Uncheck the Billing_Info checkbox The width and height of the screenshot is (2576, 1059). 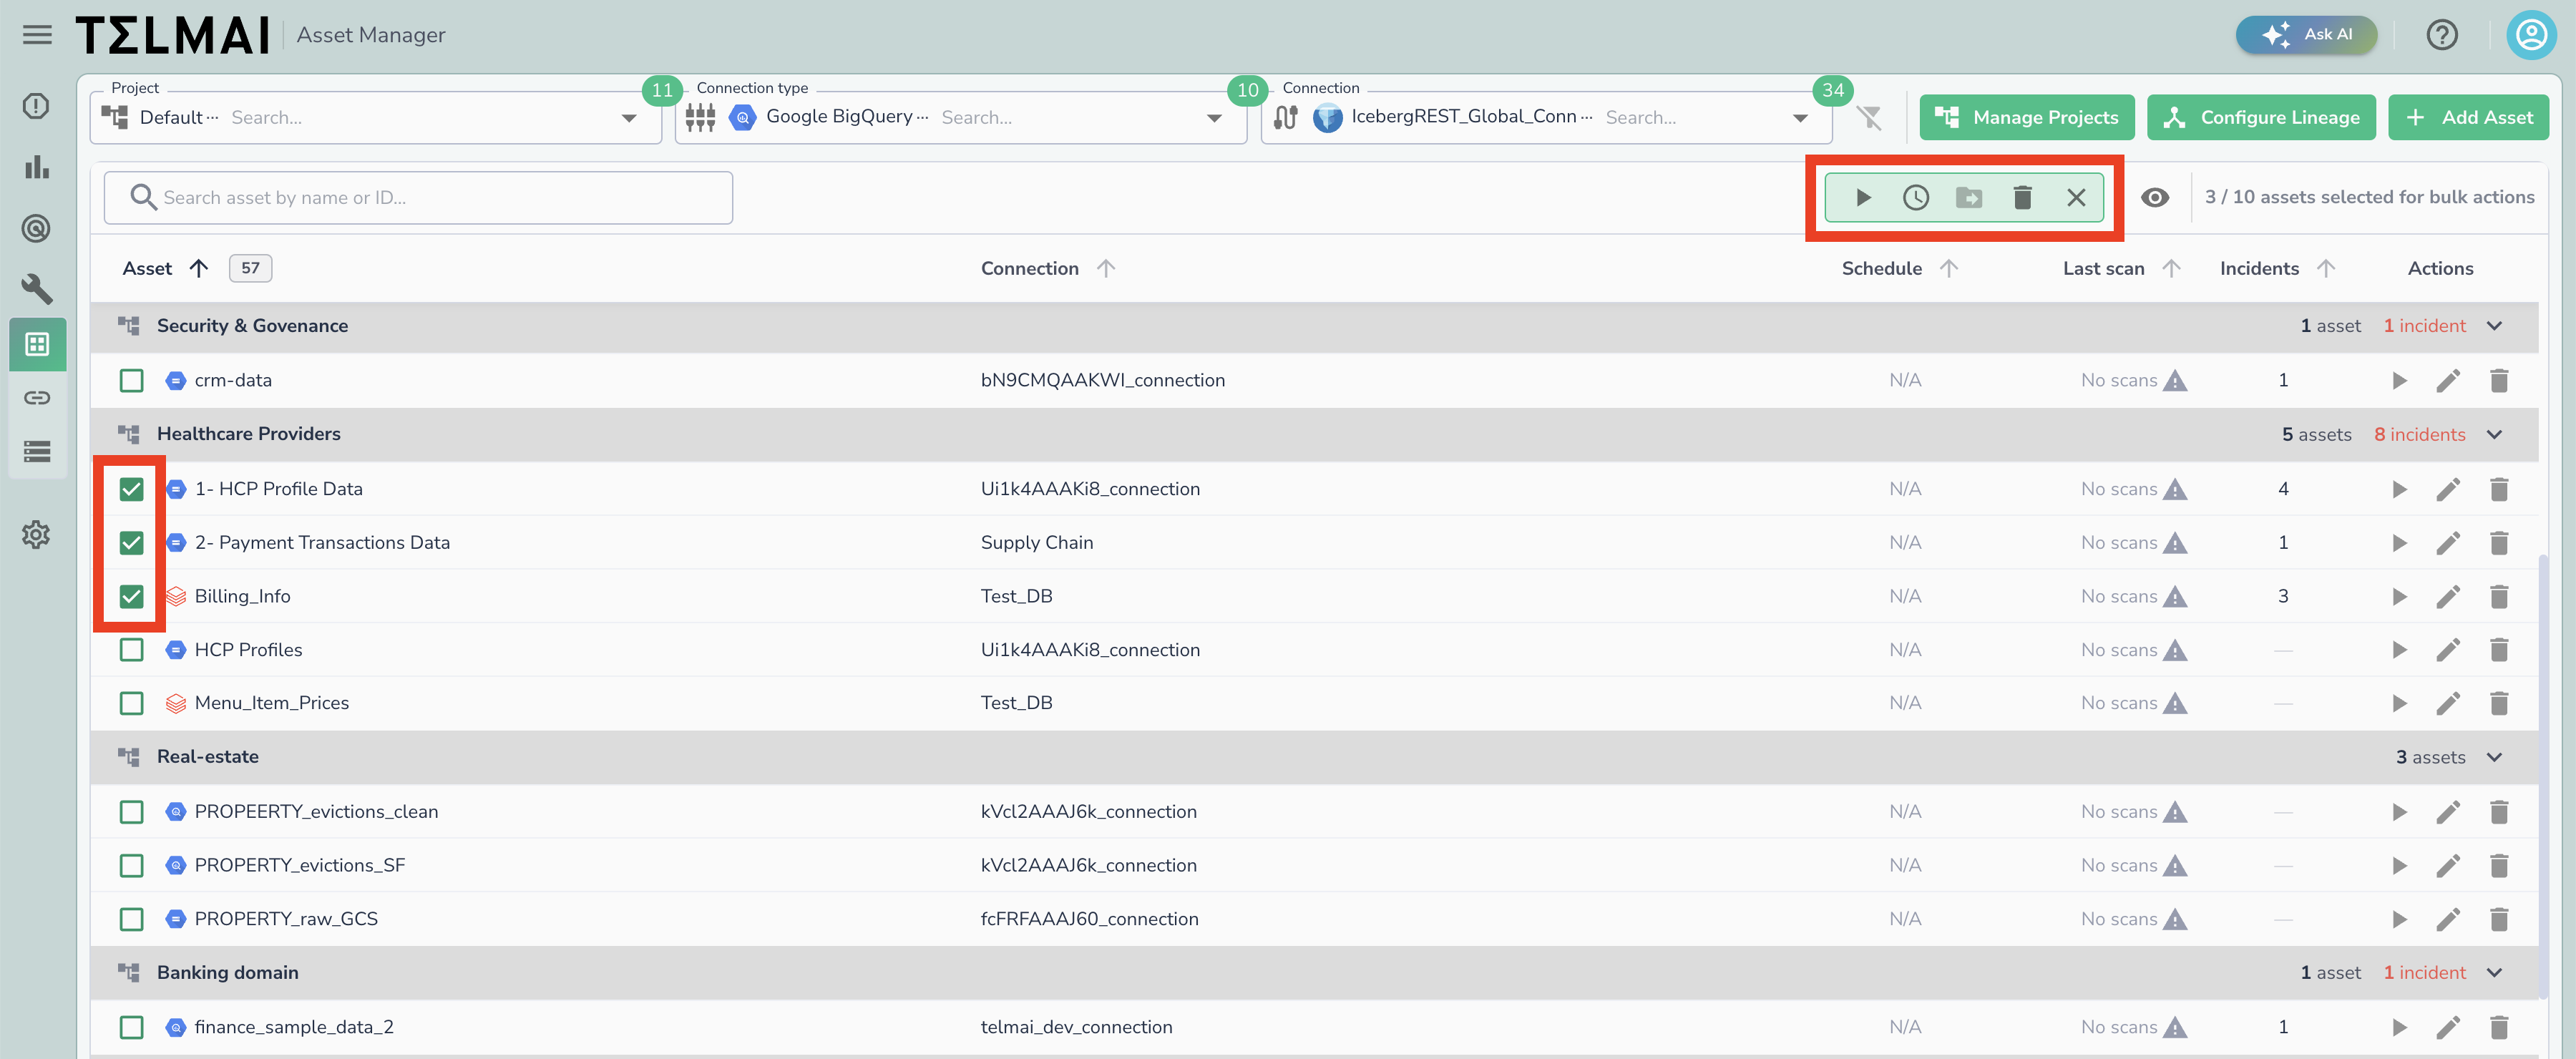click(131, 597)
